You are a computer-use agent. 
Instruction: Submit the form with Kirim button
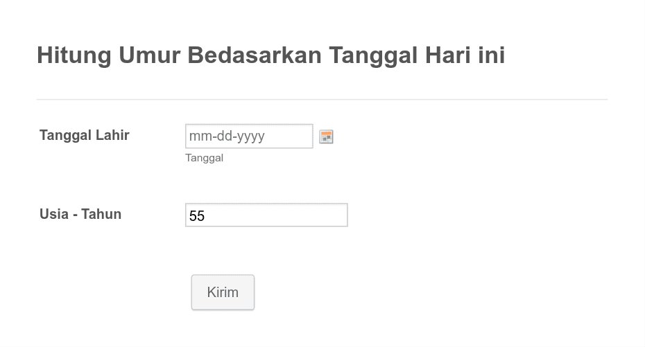(x=223, y=292)
